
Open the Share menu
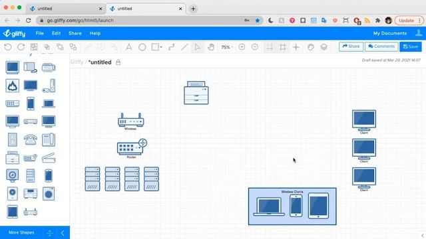coord(75,33)
